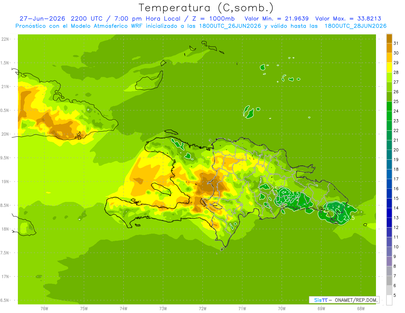Click the '7.5N' latitude label
The width and height of the screenshot is (405, 313).
pos(5,253)
